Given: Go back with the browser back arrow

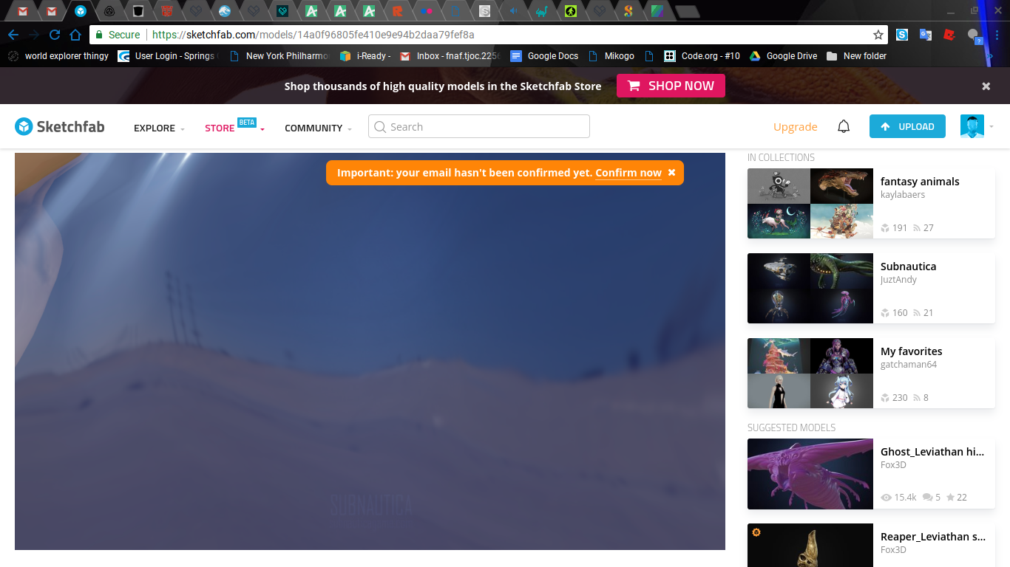Looking at the screenshot, I should click(13, 35).
